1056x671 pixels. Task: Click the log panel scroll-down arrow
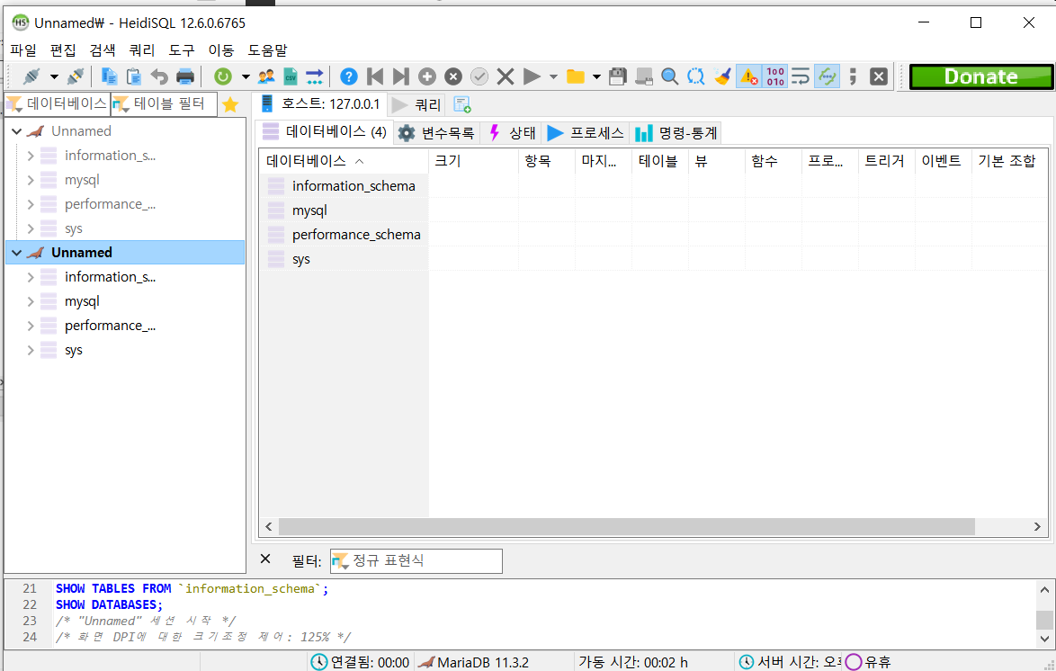click(x=1044, y=639)
